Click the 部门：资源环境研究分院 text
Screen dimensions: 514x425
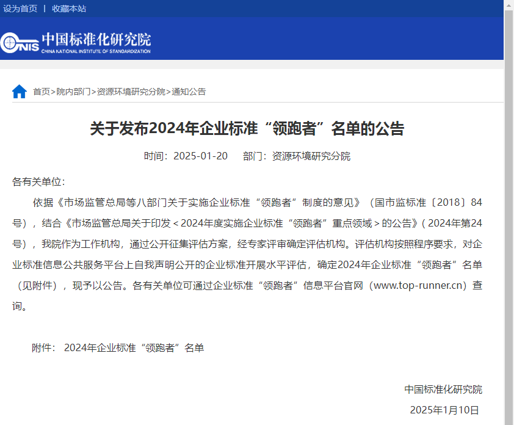click(x=297, y=156)
